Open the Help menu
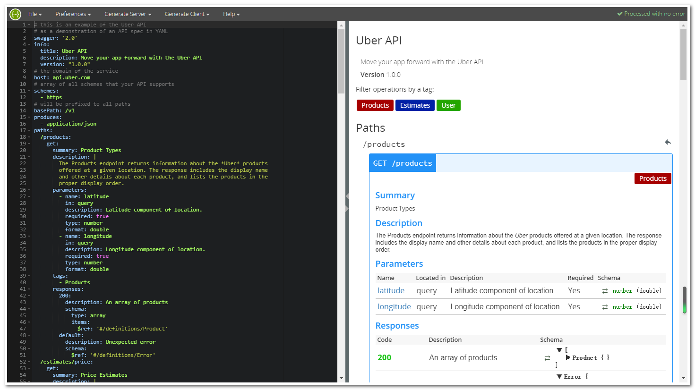 [232, 14]
